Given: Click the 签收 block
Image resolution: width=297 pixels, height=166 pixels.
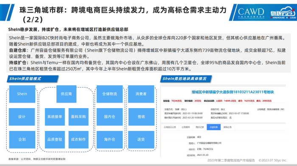Looking at the screenshot, I should click(141, 117).
